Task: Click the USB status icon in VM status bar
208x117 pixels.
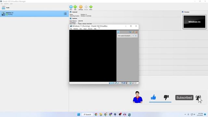Action: click(118, 83)
